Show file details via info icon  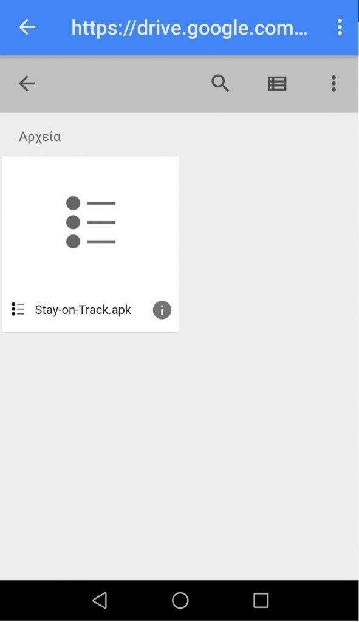click(162, 310)
